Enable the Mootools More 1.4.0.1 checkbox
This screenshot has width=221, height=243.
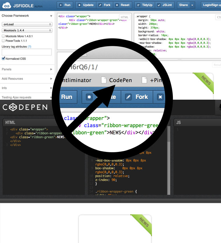(x=3, y=36)
